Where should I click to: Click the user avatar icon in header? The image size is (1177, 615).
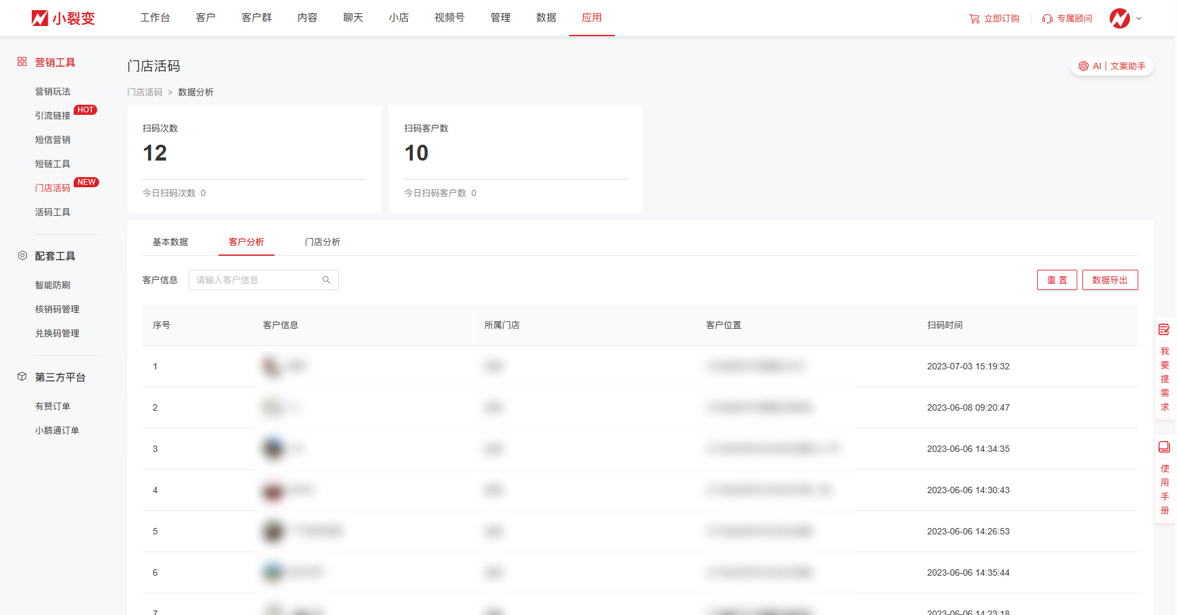point(1119,18)
